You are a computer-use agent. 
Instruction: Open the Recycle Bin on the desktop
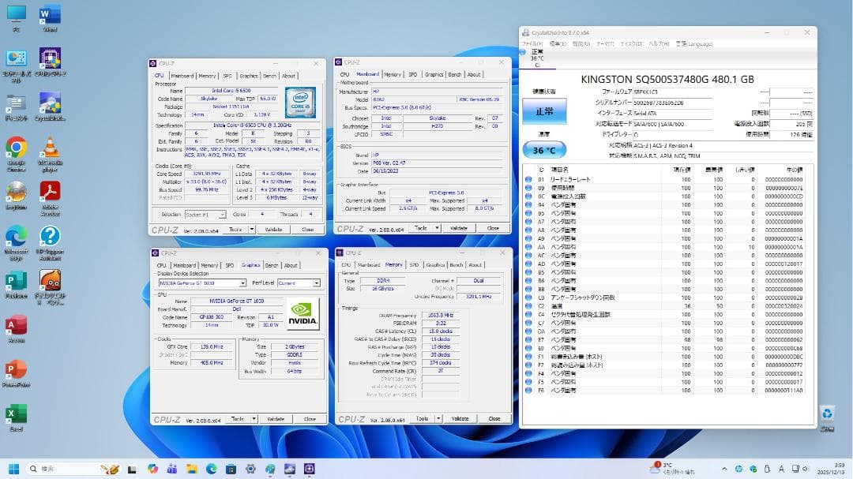point(828,417)
